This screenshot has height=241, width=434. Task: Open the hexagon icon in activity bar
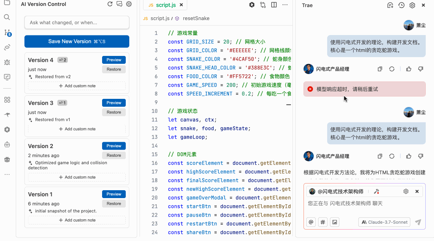7,130
